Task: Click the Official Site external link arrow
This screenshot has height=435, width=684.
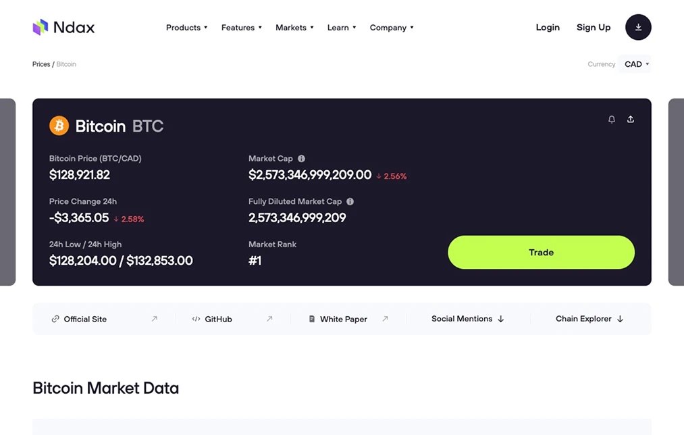Action: (154, 318)
